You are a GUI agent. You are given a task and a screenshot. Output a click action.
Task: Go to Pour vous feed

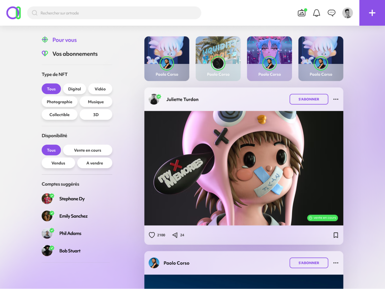[x=65, y=40]
